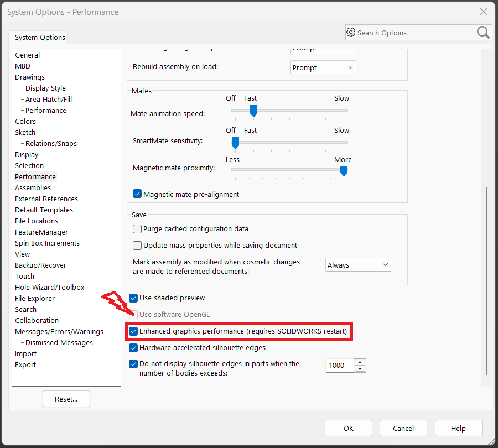Select Assemblies in the options list
The image size is (498, 448).
pyautogui.click(x=33, y=188)
